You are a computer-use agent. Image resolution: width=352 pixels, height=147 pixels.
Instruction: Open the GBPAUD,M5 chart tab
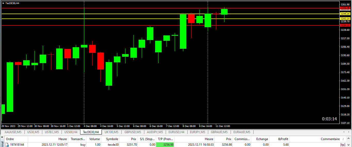pos(219,132)
